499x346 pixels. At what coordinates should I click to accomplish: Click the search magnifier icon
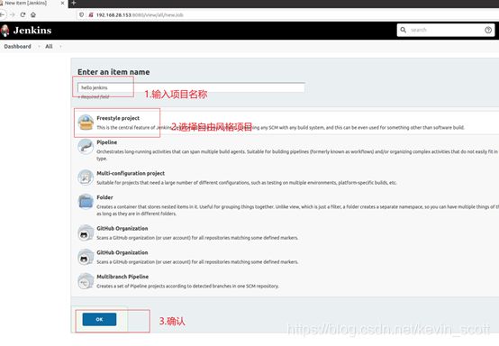[403, 30]
